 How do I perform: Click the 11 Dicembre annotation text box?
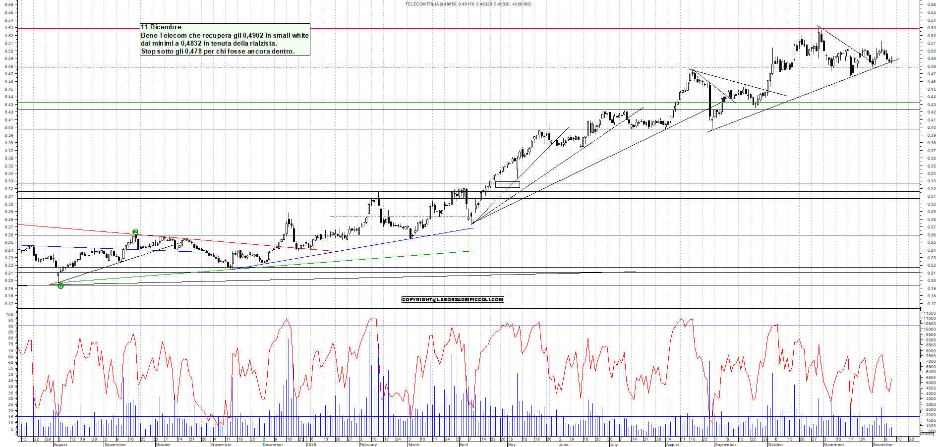225,39
